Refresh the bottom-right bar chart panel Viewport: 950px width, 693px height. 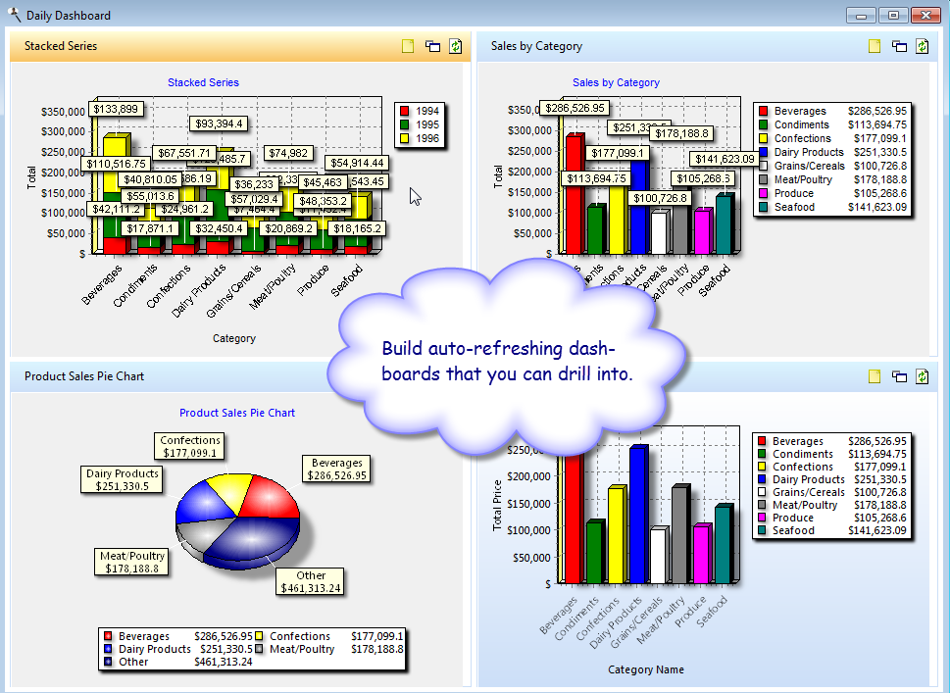point(922,376)
